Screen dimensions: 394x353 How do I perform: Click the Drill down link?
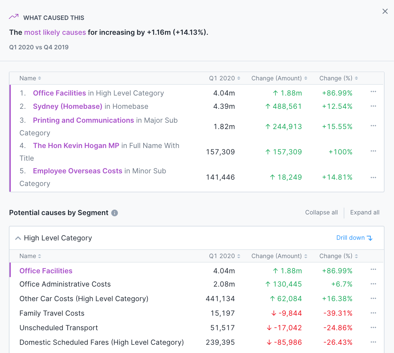pyautogui.click(x=354, y=238)
